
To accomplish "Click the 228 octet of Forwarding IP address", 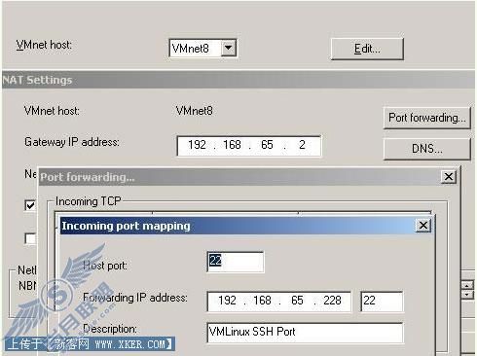I will point(332,301).
